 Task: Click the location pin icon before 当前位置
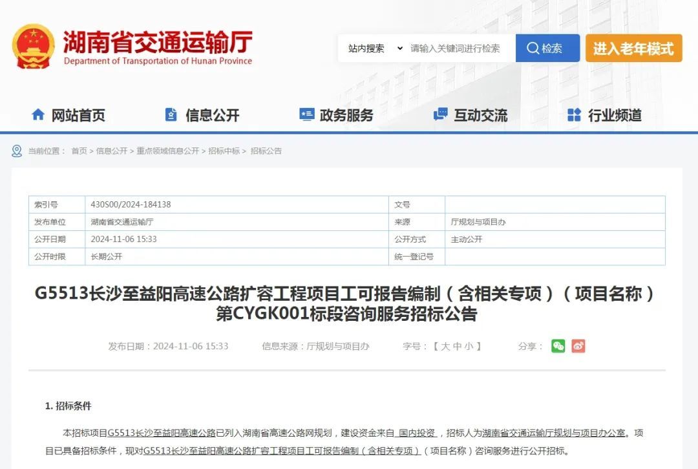click(x=16, y=151)
